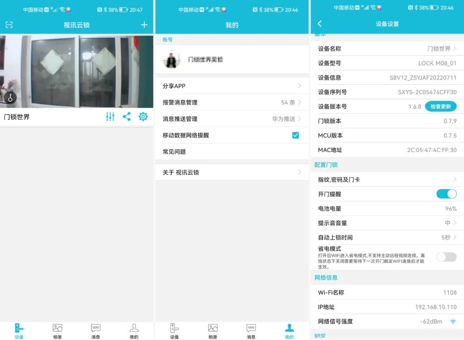Open 关于 视讯云锁 page
Screen dimensions: 464x340
(232, 172)
